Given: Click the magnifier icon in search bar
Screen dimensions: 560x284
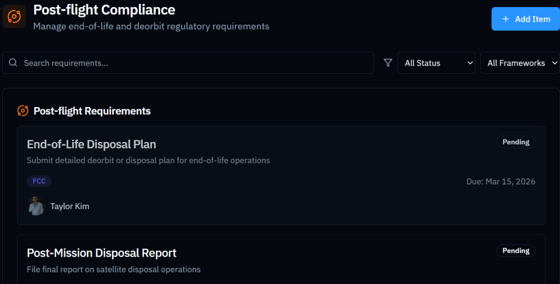Looking at the screenshot, I should (x=13, y=63).
